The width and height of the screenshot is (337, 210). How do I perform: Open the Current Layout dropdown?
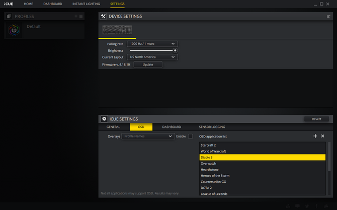[152, 57]
